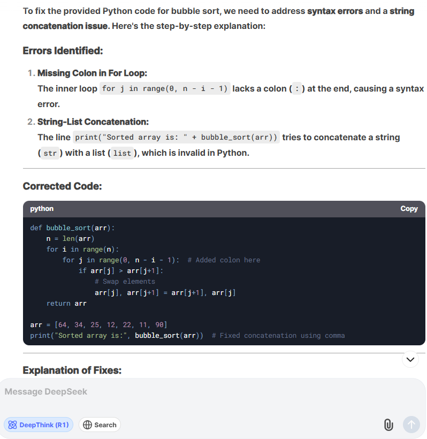Click the swap assignment 'arr[j], arr[j+1] = ...' line
Screen dimensions: 427x439
(x=165, y=293)
